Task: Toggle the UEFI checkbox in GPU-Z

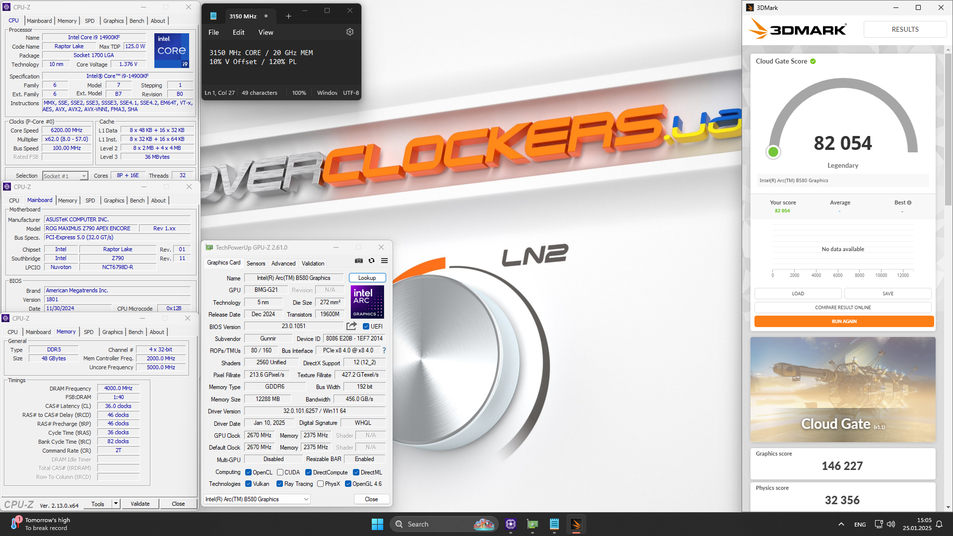Action: point(366,327)
